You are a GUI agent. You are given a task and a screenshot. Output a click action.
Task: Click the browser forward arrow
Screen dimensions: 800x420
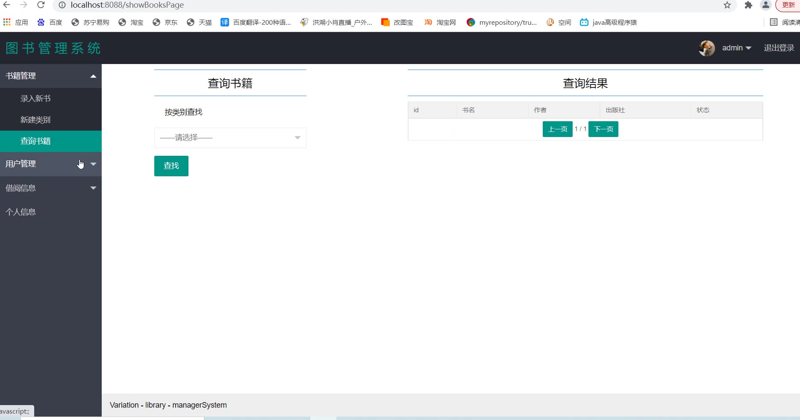tap(24, 5)
